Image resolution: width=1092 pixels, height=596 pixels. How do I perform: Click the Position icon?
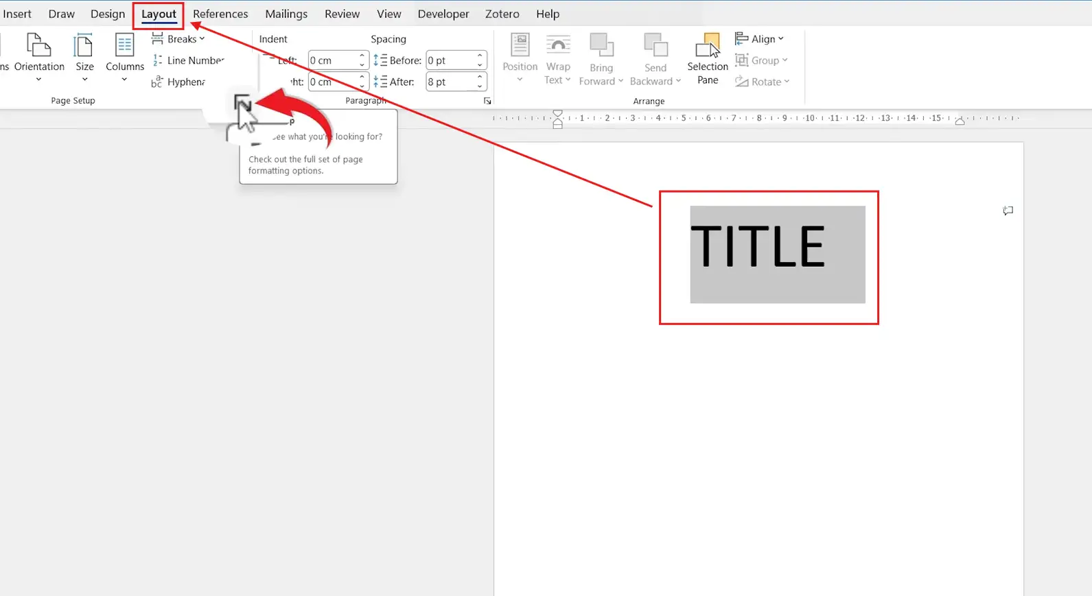point(520,45)
